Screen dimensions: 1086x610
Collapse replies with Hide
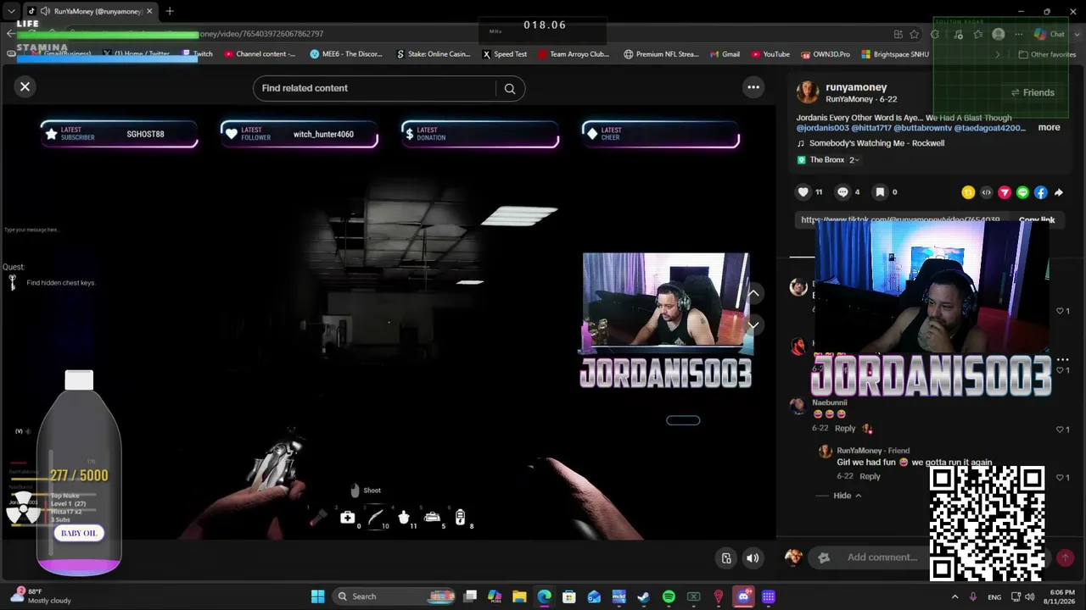(x=847, y=496)
